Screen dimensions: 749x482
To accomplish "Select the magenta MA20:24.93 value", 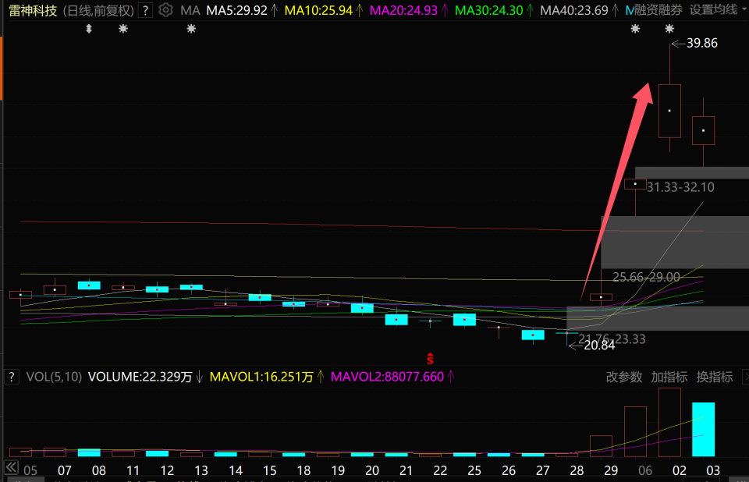I will tap(403, 10).
